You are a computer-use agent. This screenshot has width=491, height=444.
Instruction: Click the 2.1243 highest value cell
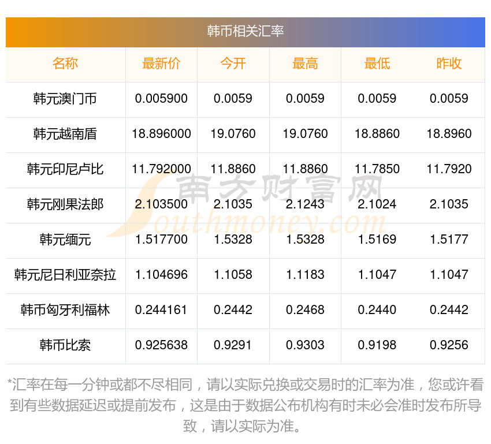pyautogui.click(x=305, y=204)
